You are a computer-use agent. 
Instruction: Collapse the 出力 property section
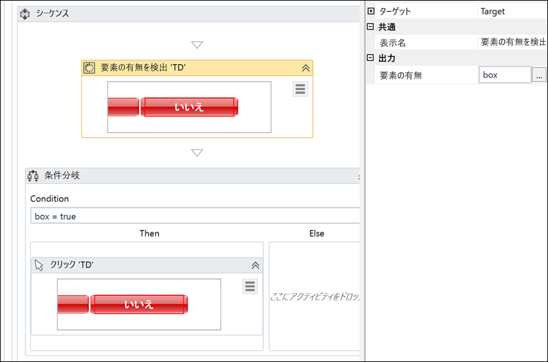tap(371, 58)
